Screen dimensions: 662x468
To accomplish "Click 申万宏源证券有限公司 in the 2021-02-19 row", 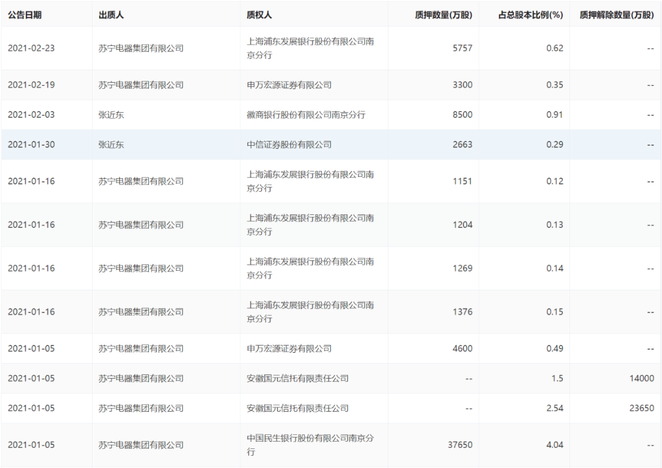I will [x=289, y=85].
